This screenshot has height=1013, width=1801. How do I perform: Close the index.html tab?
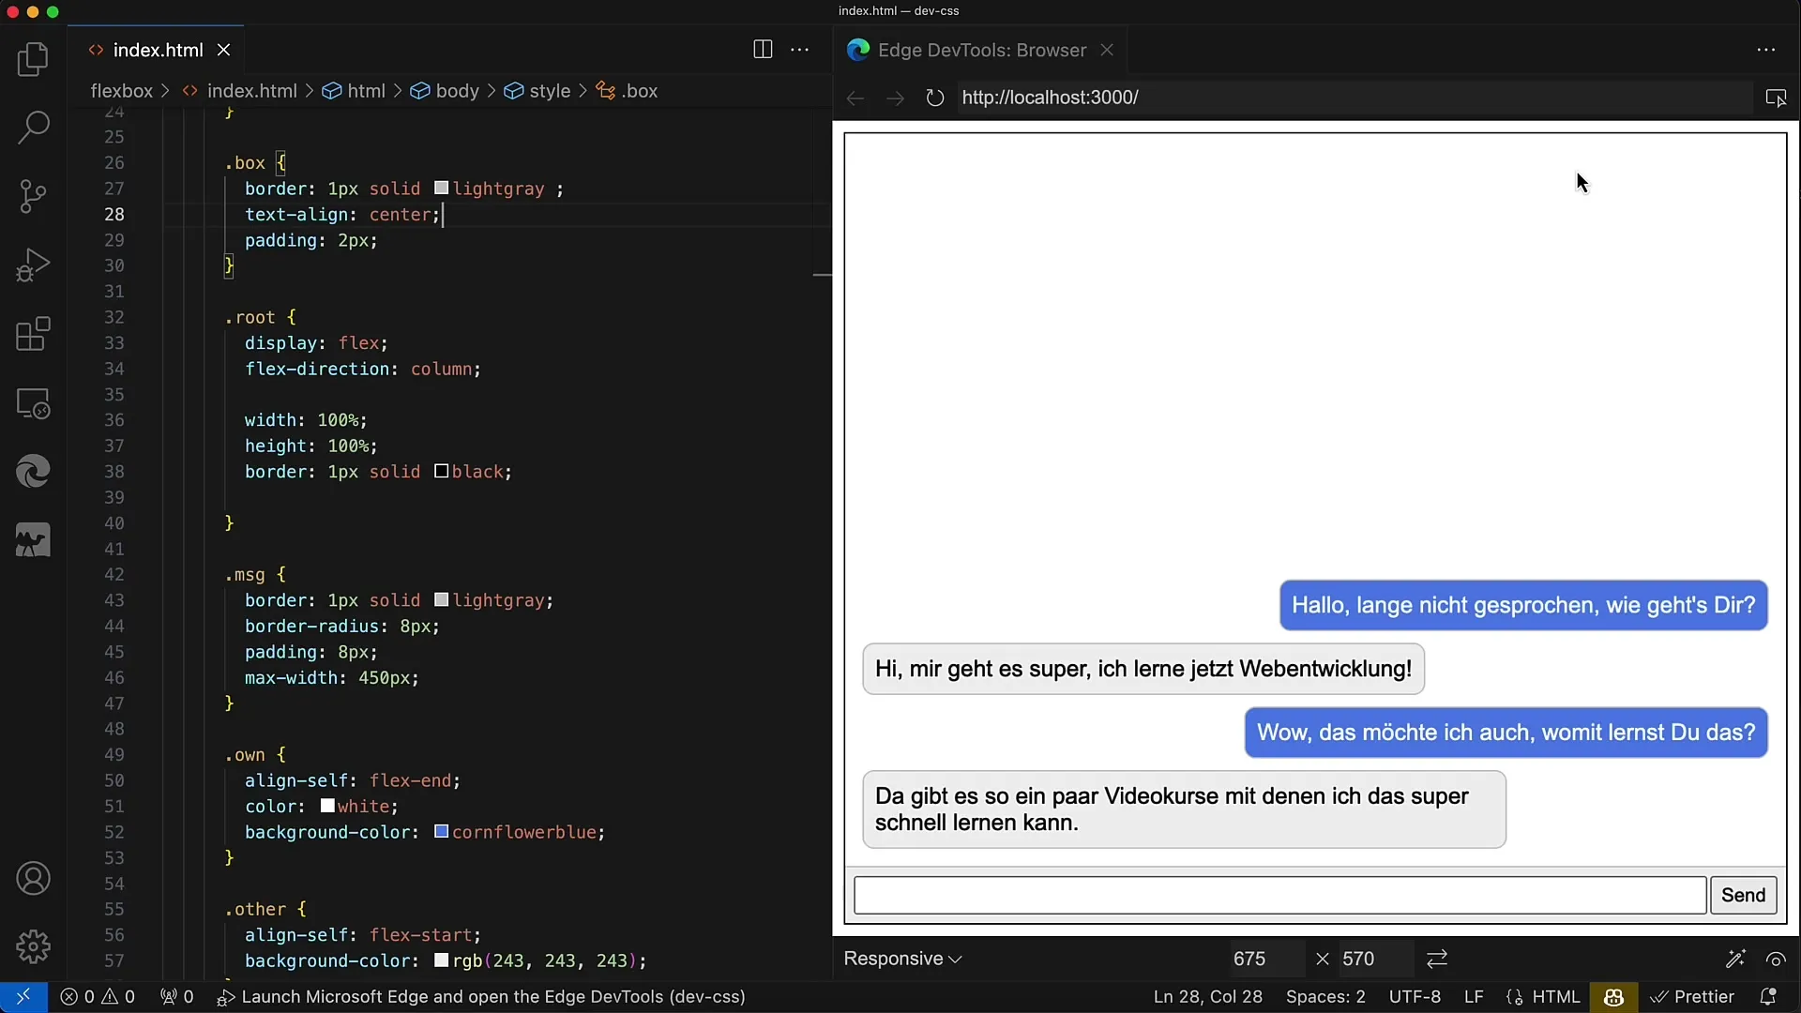point(223,50)
